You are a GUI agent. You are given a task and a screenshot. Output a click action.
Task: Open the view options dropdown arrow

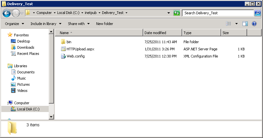236,24
